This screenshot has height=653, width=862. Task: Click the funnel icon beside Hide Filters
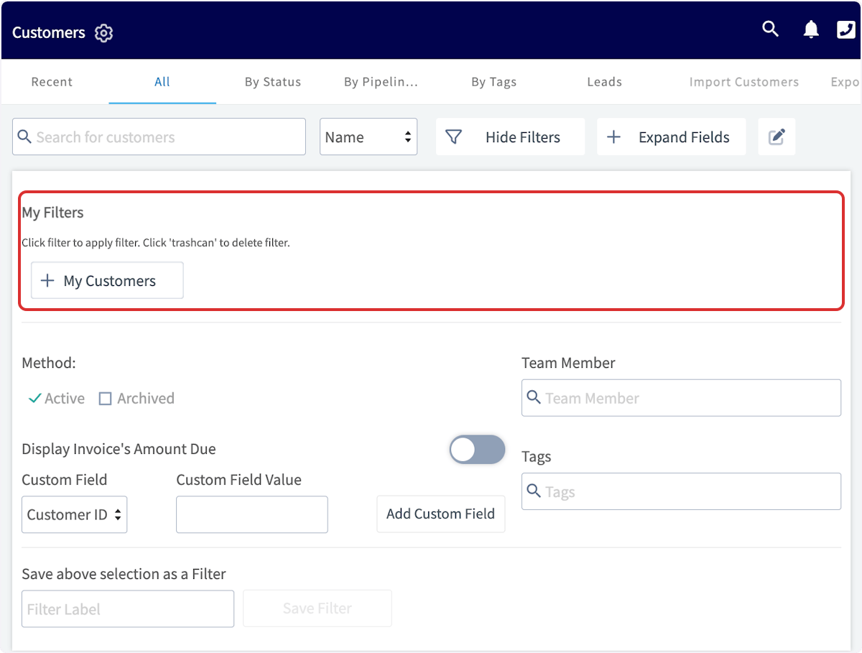tap(453, 136)
